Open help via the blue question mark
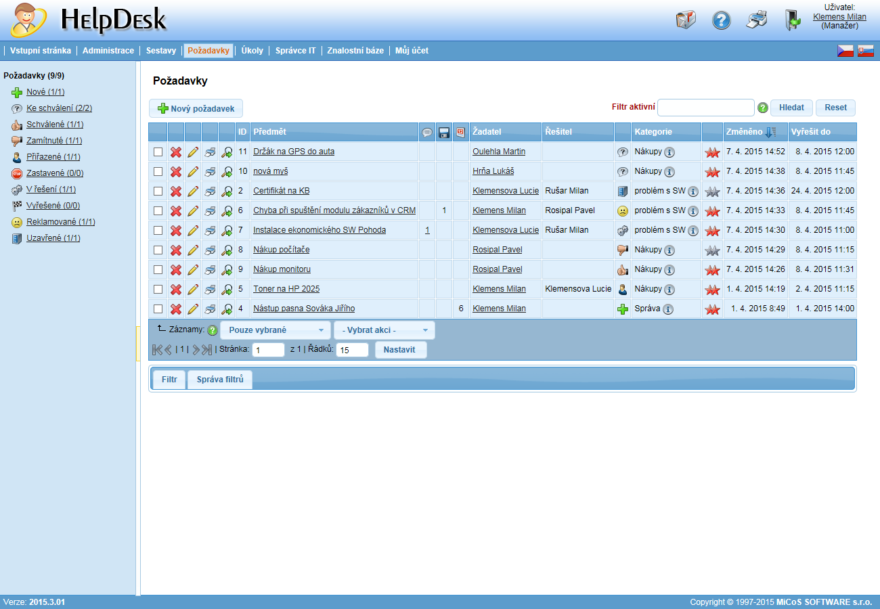The width and height of the screenshot is (880, 609). point(722,20)
